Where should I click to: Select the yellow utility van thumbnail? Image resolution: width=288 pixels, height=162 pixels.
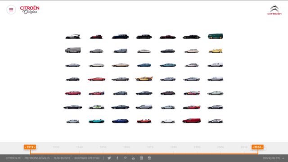215,51
